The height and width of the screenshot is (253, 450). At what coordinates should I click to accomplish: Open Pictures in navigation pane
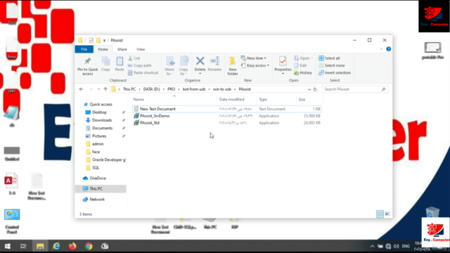(99, 136)
